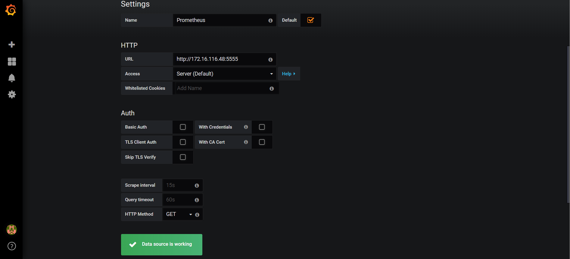The image size is (570, 259).
Task: Click the info icon beside URL field
Action: [270, 60]
